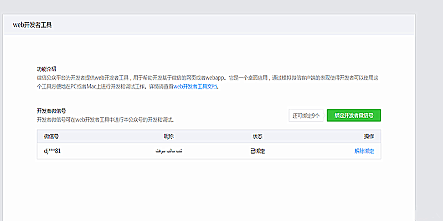The height and width of the screenshot is (221, 443).
Task: Click the dj***81 WeChat ID cell
Action: coord(53,151)
